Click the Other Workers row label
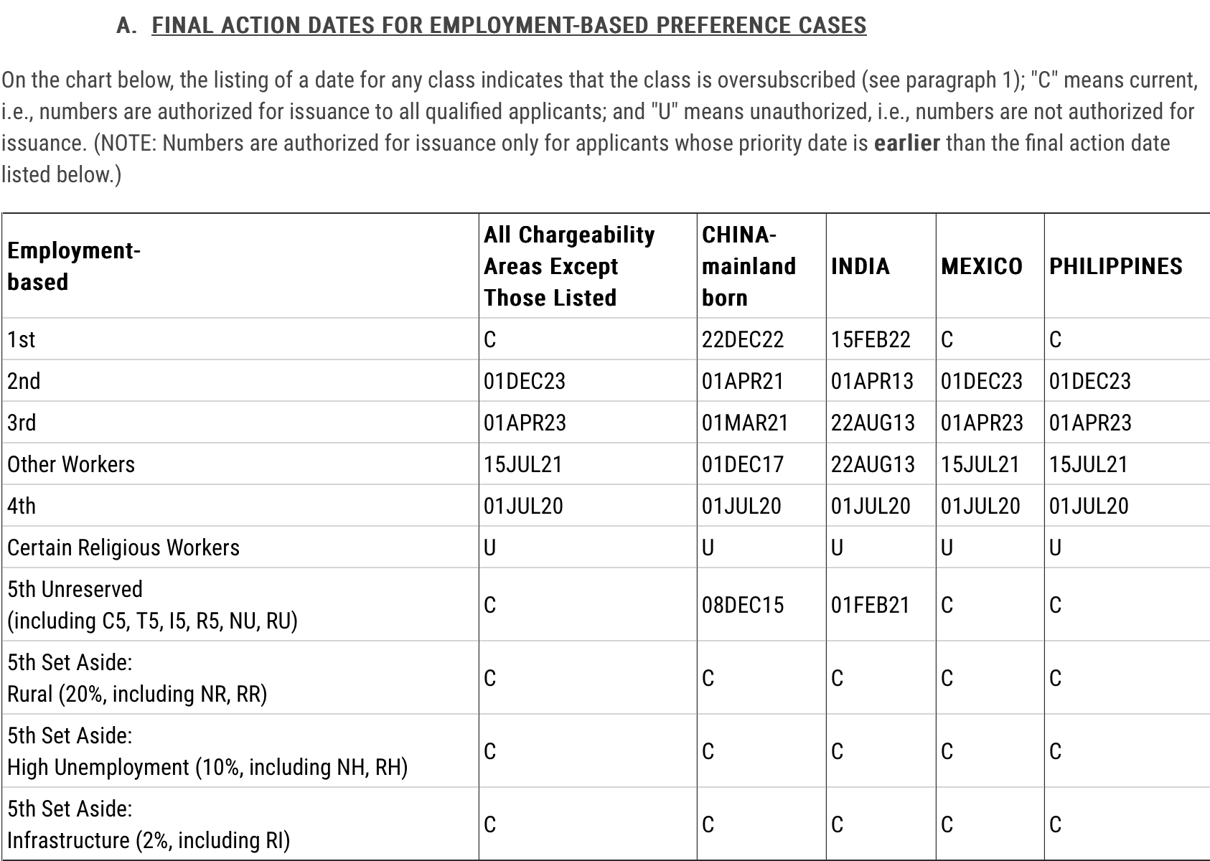Image resolution: width=1210 pixels, height=861 pixels. [x=71, y=464]
